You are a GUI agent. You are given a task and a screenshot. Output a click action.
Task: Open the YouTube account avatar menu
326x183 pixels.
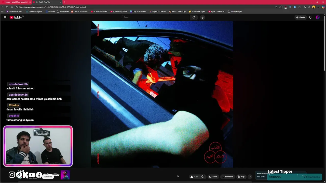(317, 17)
